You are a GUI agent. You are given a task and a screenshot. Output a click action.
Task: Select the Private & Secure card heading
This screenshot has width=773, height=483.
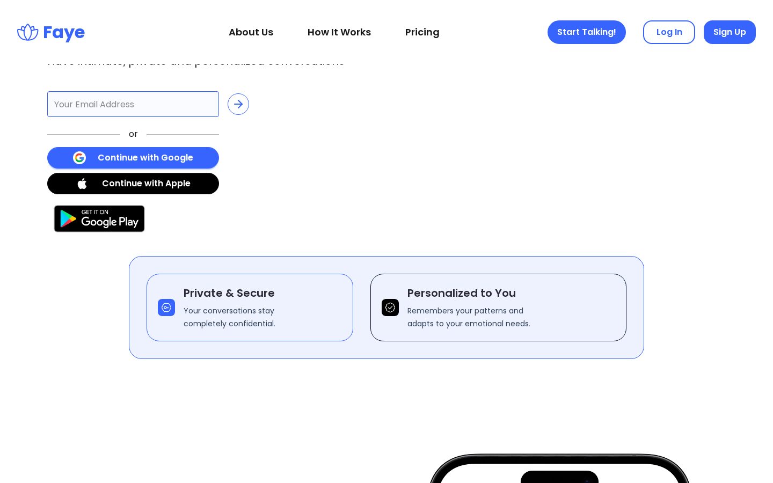(x=229, y=293)
